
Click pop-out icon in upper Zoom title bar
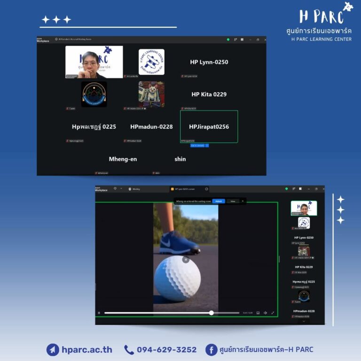click(x=235, y=39)
